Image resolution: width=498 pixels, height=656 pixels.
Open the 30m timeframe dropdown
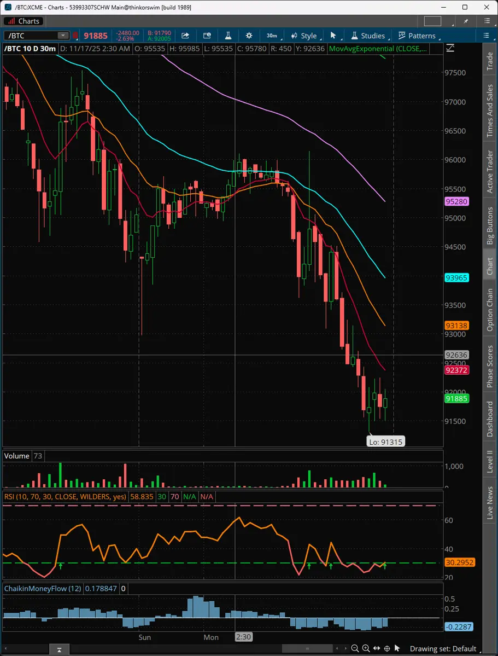(274, 36)
